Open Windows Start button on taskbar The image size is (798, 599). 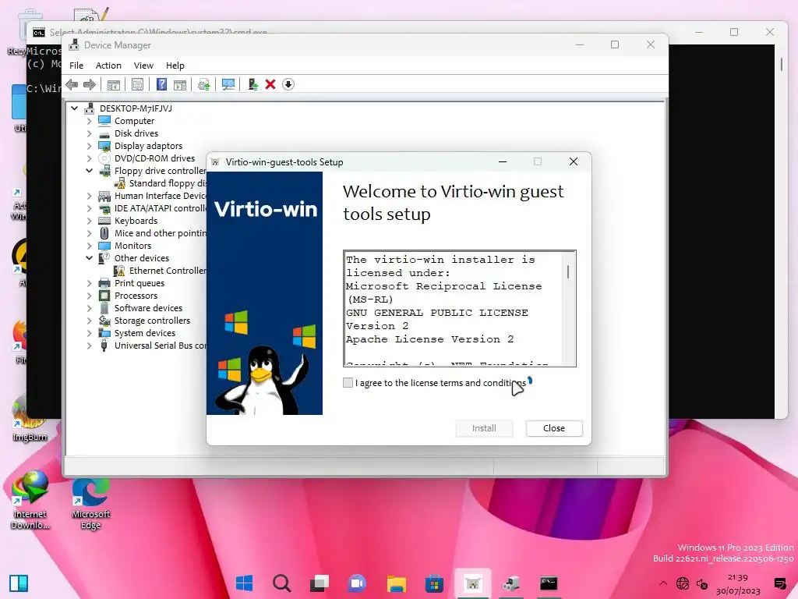click(x=244, y=583)
